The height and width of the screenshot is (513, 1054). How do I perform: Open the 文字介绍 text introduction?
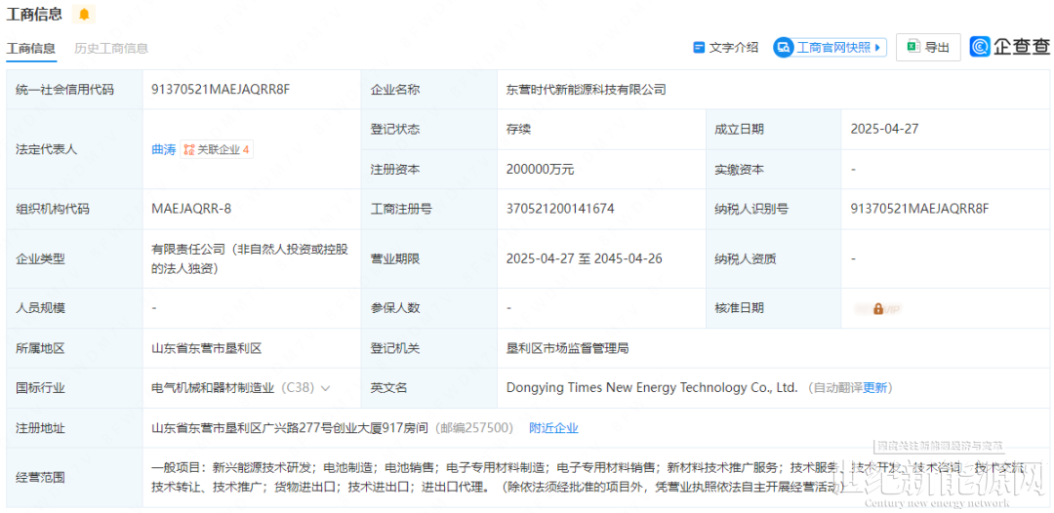(x=726, y=47)
